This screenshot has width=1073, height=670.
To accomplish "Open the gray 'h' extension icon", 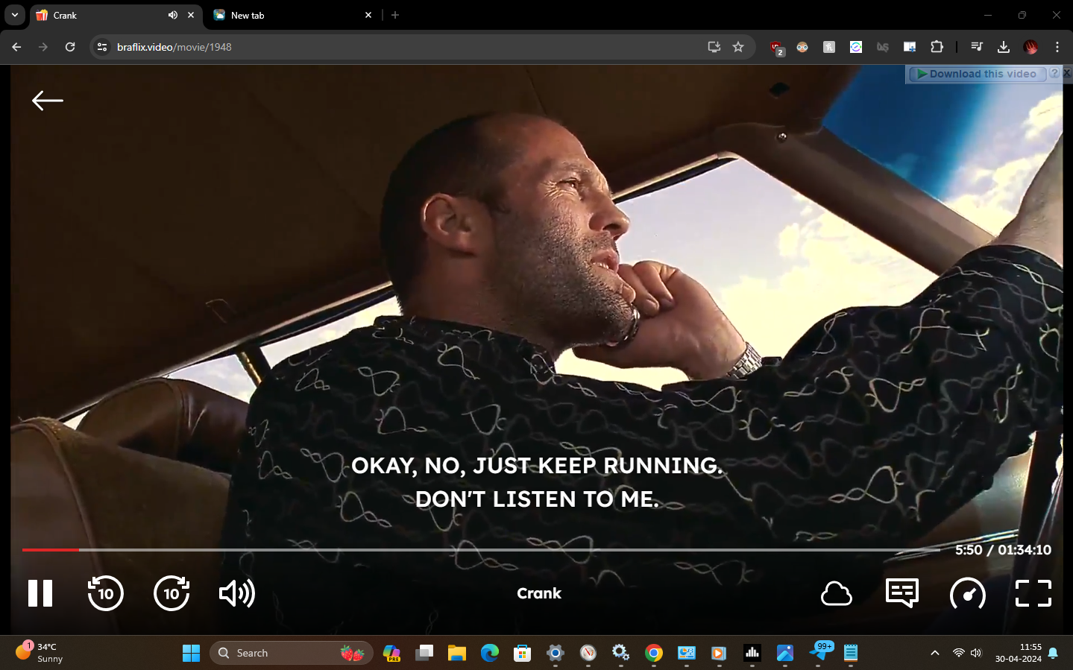I will pos(829,47).
